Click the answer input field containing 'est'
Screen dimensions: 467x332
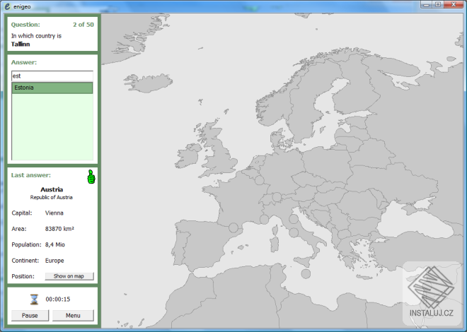(52, 76)
